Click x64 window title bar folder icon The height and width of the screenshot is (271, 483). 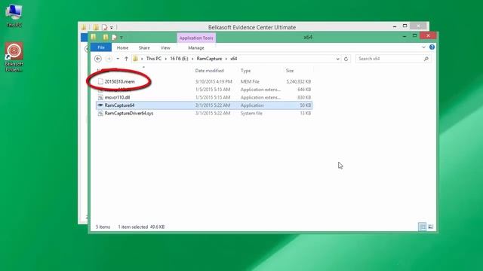pos(94,37)
